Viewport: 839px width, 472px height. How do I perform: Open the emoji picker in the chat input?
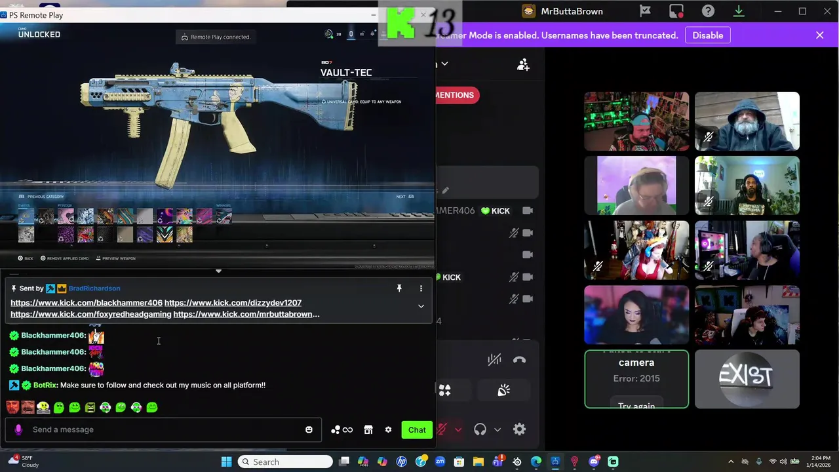[309, 429]
